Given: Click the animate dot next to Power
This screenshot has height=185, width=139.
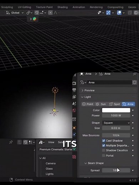Looking at the screenshot, I should pos(133,116).
